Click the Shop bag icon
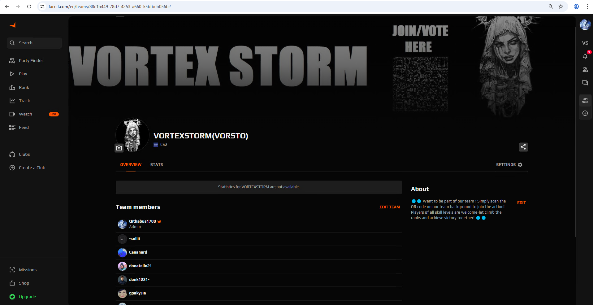Viewport: 593px width, 305px height. point(12,283)
